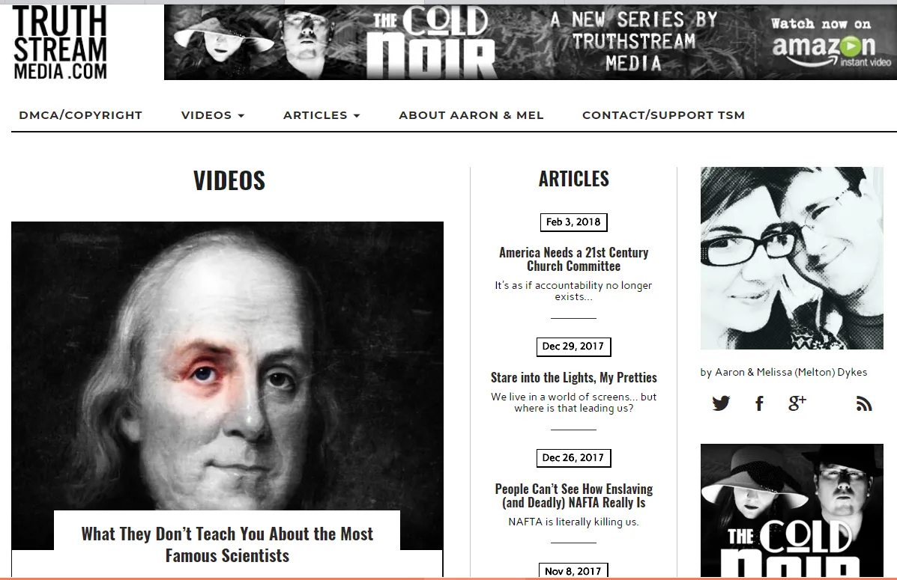Subscribe via the RSS feed icon
This screenshot has height=580, width=897.
tap(864, 403)
